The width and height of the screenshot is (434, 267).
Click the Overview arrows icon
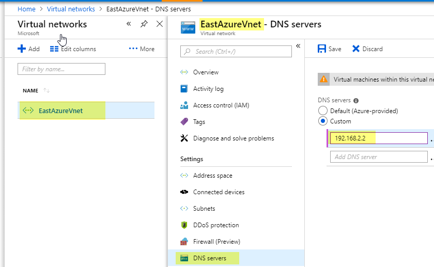pos(184,72)
